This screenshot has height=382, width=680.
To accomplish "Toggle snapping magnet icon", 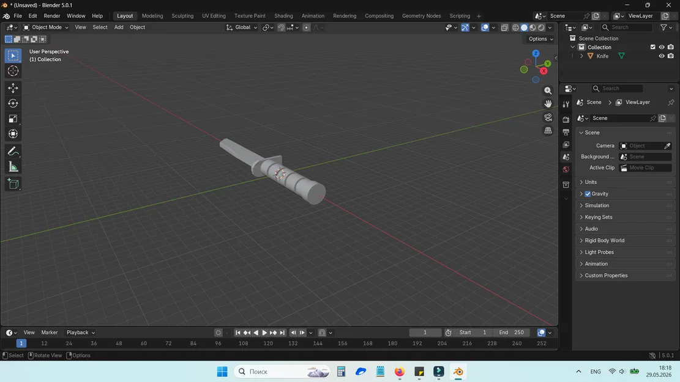I will point(281,28).
